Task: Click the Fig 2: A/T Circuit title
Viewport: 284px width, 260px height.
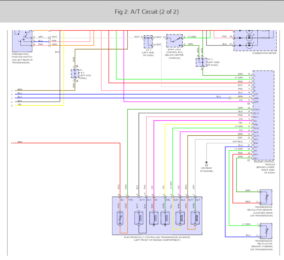Action: [x=147, y=12]
